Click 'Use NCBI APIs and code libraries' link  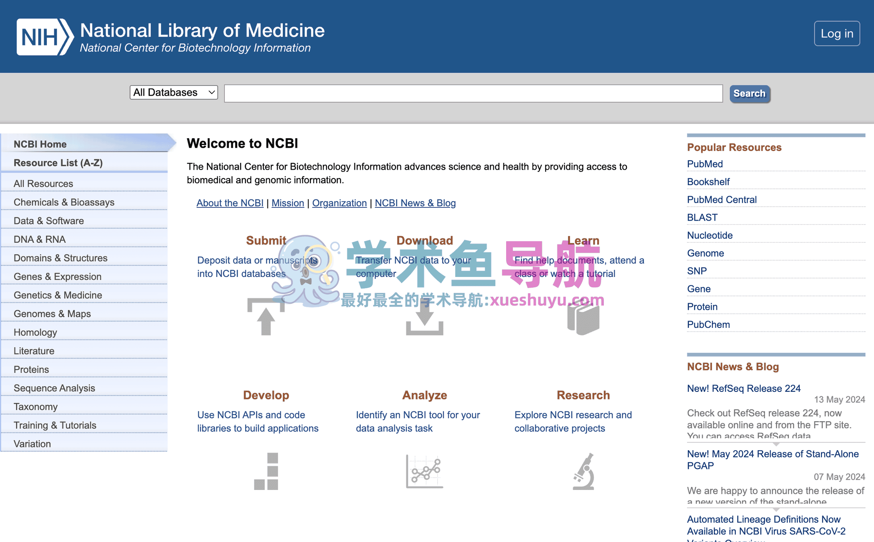(x=258, y=422)
